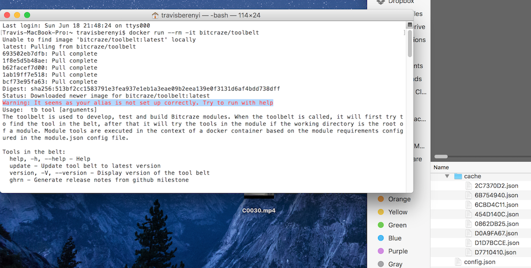Click the C0030.mp4 desktop file

[259, 210]
